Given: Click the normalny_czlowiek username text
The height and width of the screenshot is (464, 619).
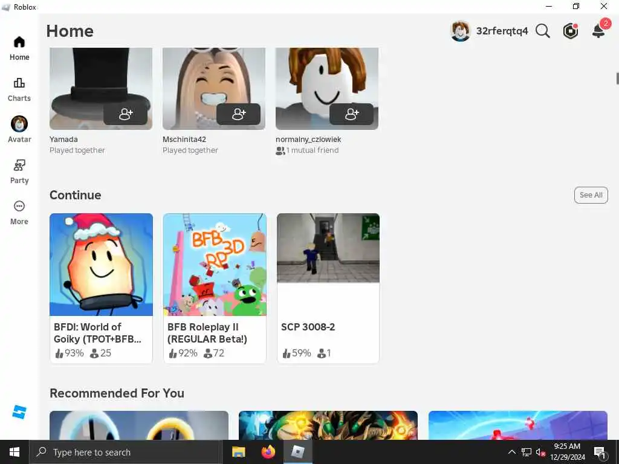Looking at the screenshot, I should [x=308, y=140].
